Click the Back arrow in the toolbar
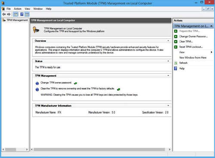The image size is (215, 158). 4,14
